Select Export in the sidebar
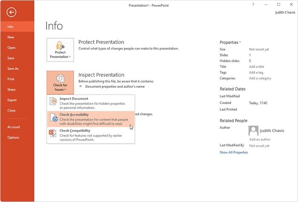 [17, 100]
